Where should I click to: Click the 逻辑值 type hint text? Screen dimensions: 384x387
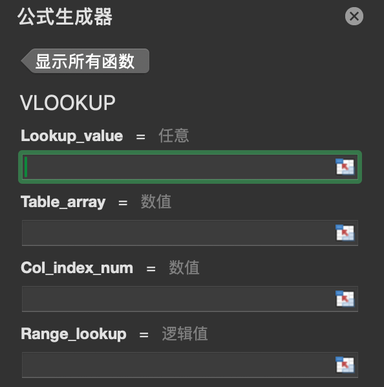[185, 334]
